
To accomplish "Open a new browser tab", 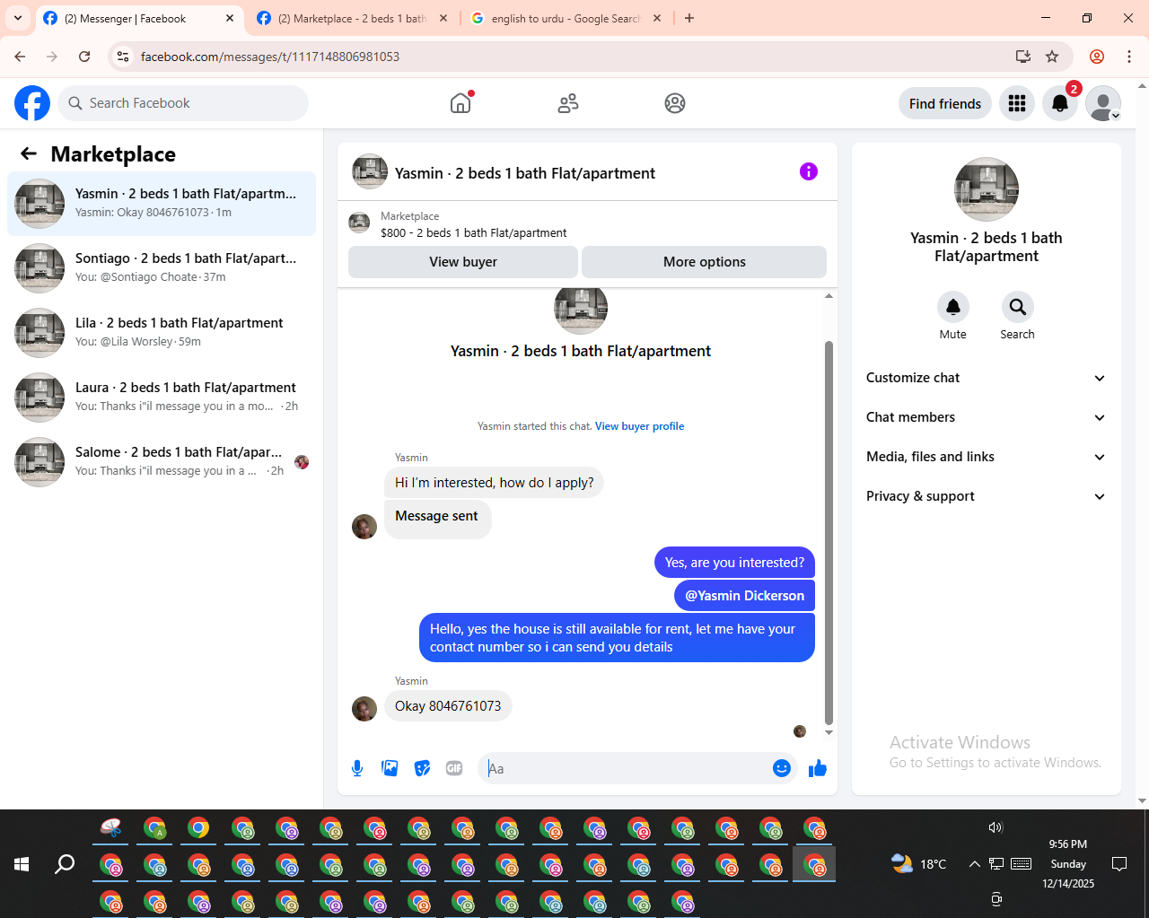I will (x=689, y=18).
